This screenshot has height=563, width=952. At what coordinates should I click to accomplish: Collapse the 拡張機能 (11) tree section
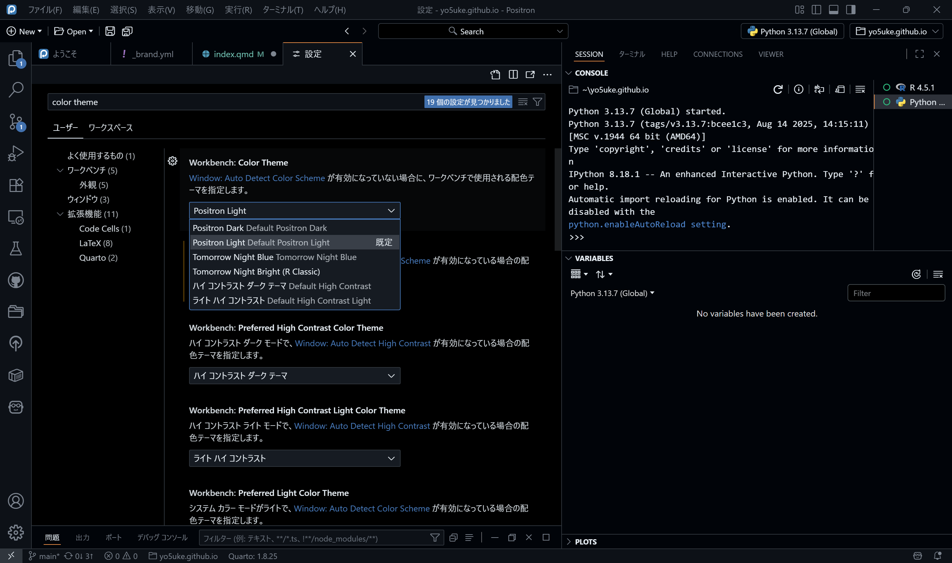coord(60,214)
